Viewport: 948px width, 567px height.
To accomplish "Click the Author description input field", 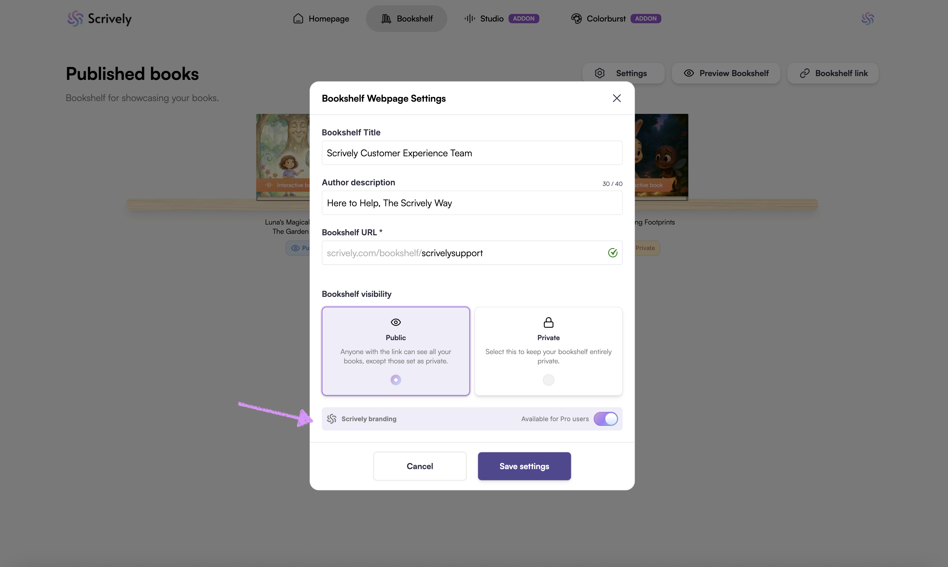I will pyautogui.click(x=472, y=203).
